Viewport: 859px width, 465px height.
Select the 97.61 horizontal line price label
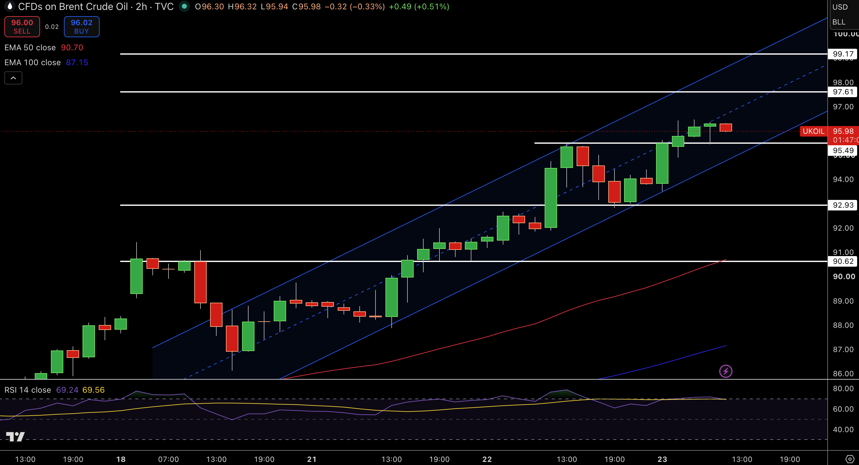843,92
